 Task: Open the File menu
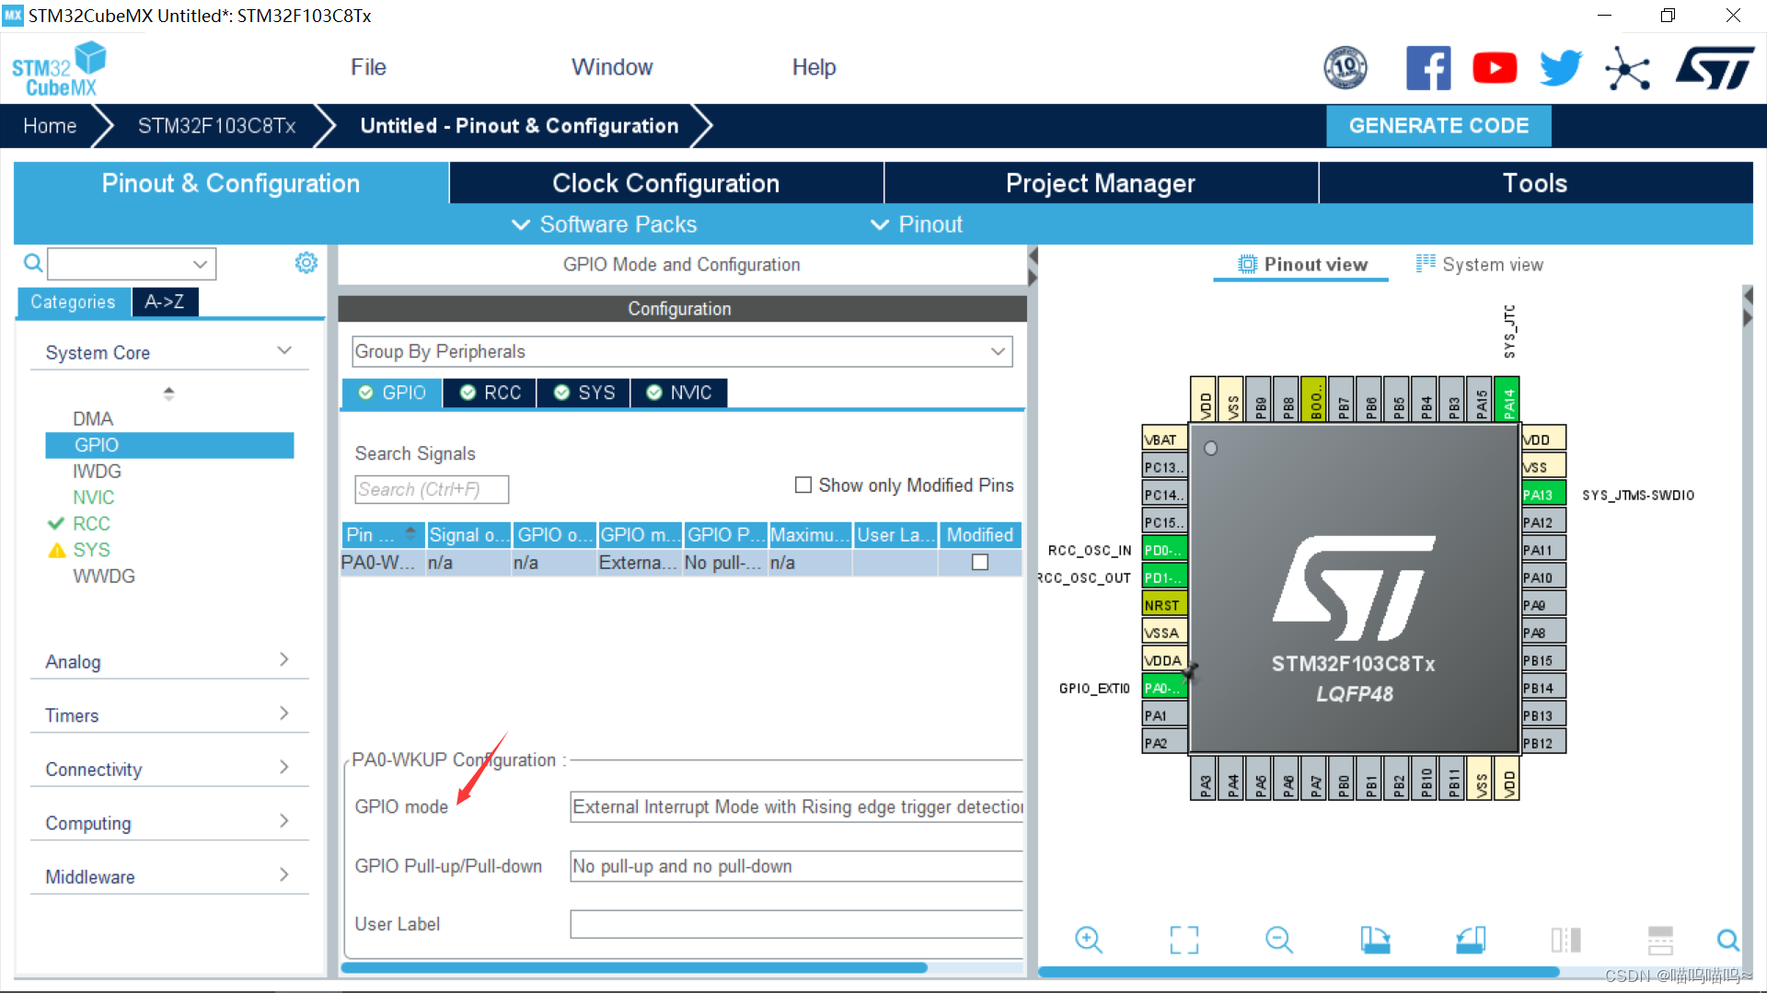tap(368, 67)
